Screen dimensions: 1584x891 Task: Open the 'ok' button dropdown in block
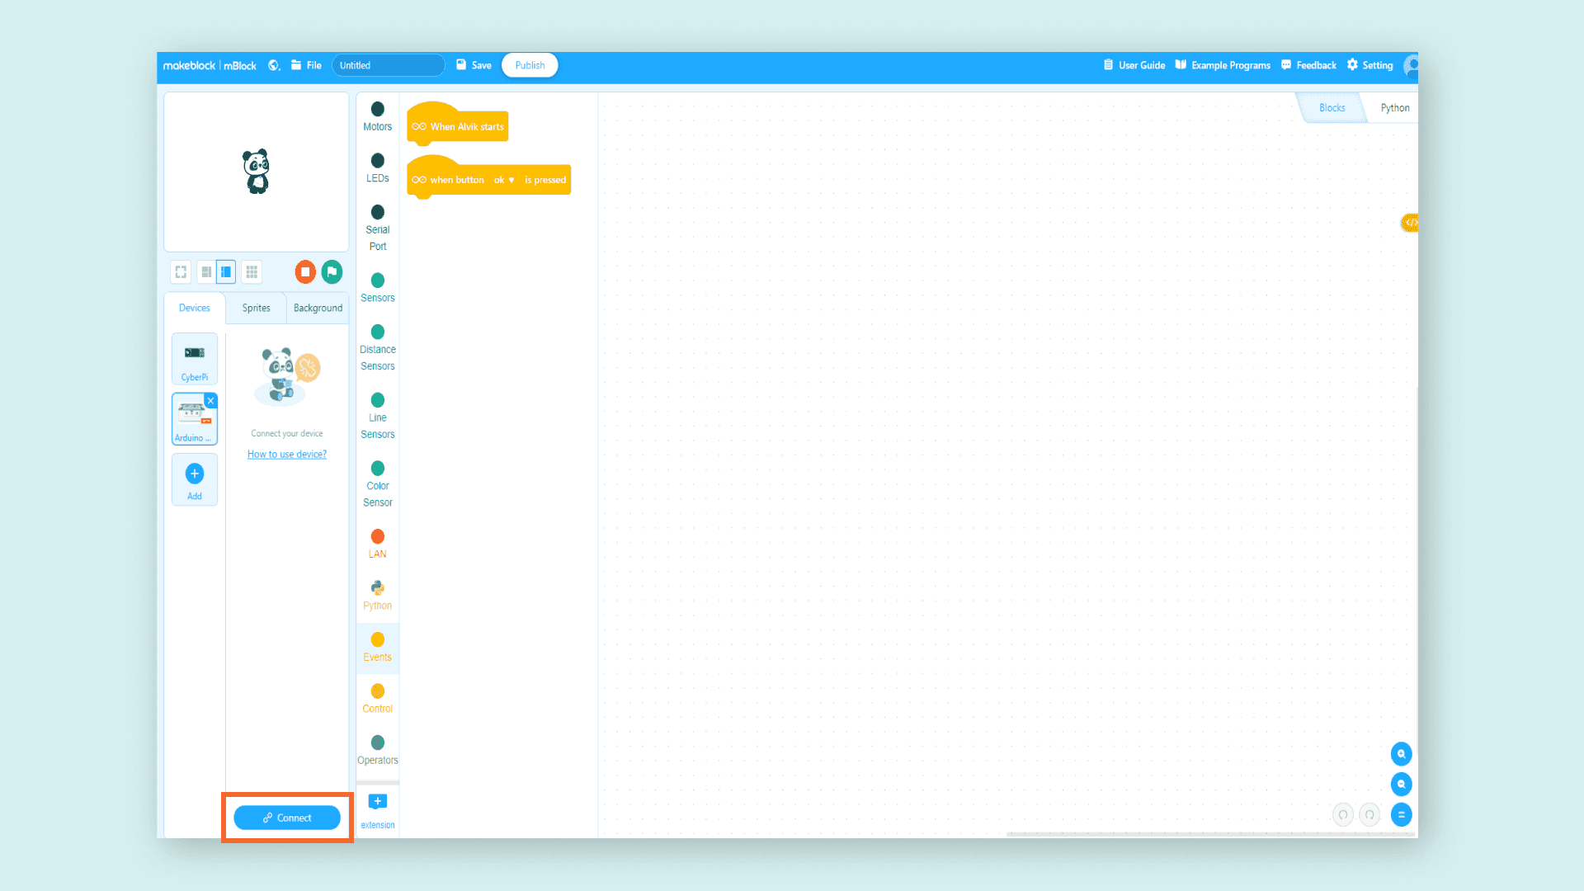click(504, 180)
